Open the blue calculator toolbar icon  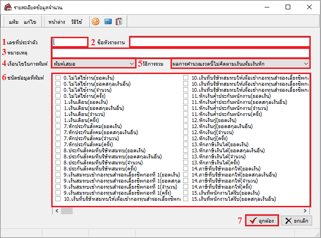[x=108, y=21]
